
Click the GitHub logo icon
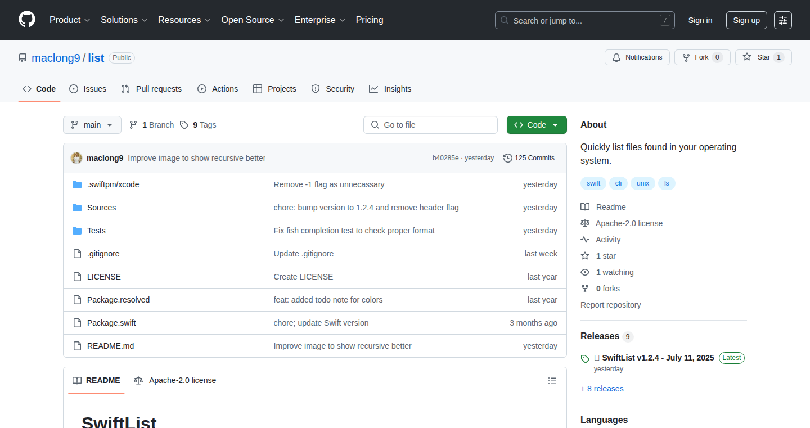click(x=27, y=20)
